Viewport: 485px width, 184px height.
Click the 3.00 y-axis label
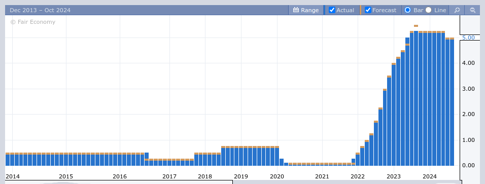point(468,89)
